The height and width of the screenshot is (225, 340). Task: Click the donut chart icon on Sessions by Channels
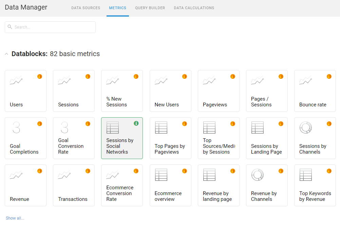point(305,127)
